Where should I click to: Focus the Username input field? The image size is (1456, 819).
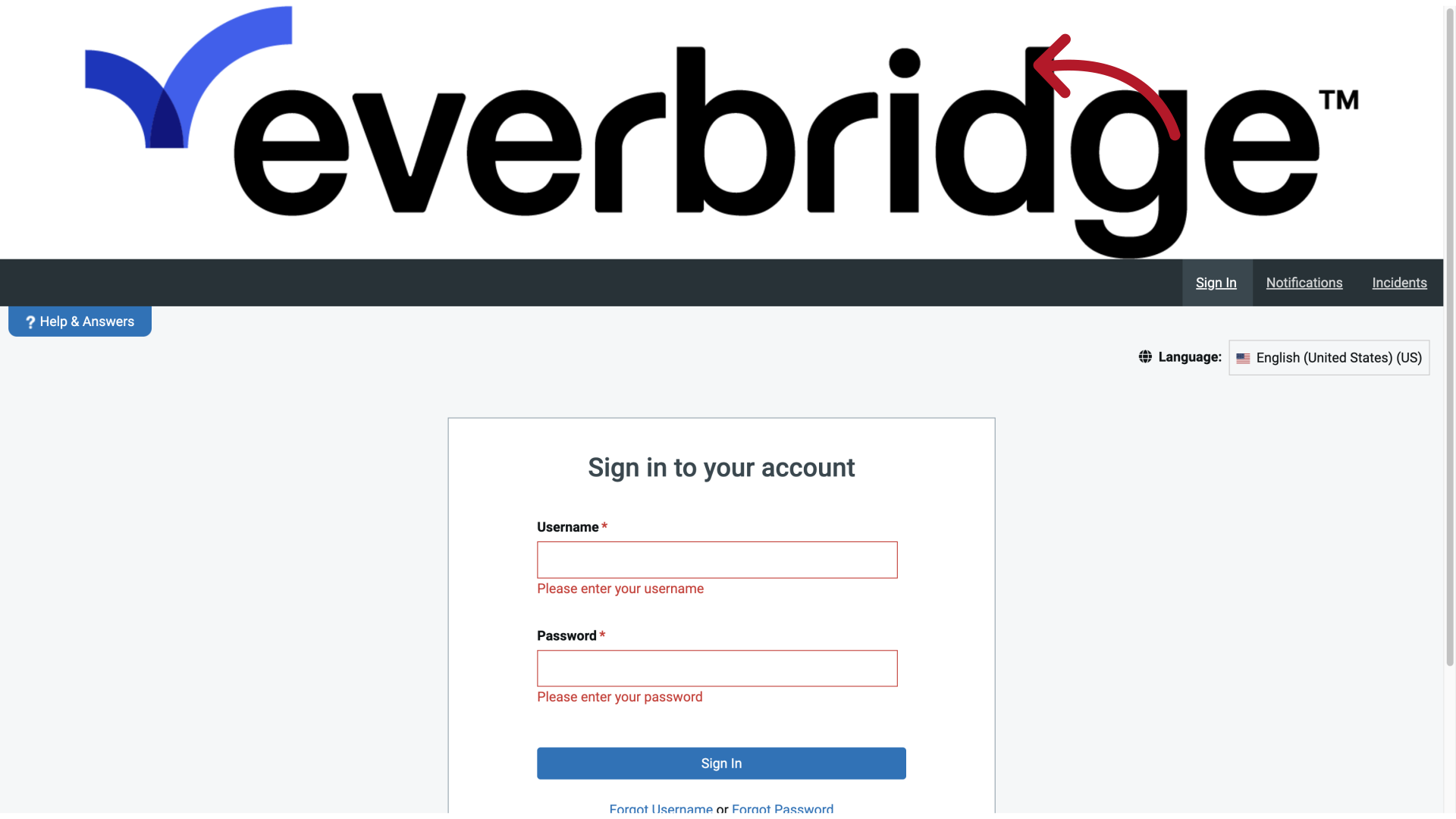(x=717, y=560)
